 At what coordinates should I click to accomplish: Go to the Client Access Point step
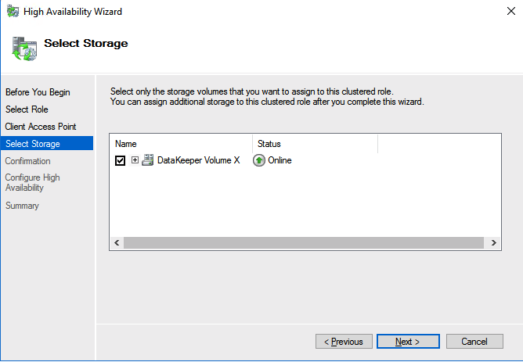point(40,127)
